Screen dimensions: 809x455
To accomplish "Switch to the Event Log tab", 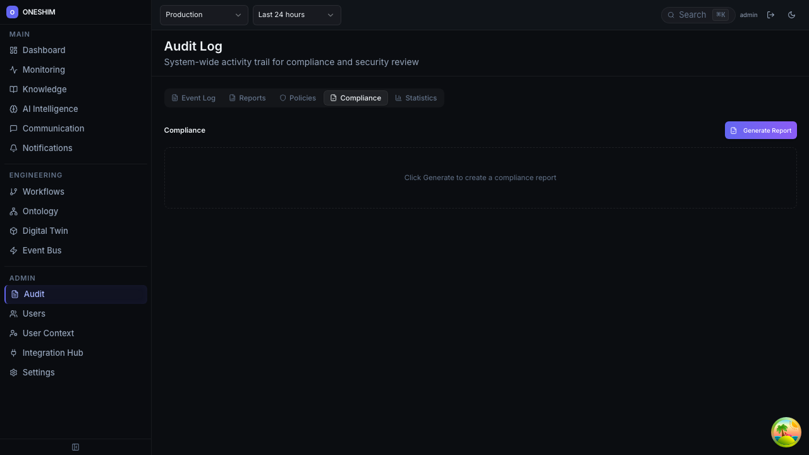I will [x=193, y=98].
